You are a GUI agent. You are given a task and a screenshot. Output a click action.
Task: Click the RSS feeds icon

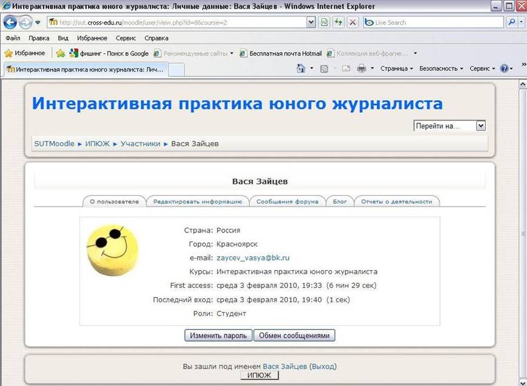point(324,69)
